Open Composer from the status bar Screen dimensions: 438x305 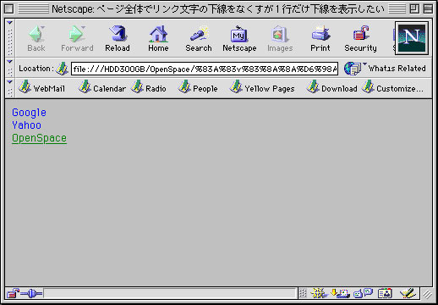[x=408, y=293]
